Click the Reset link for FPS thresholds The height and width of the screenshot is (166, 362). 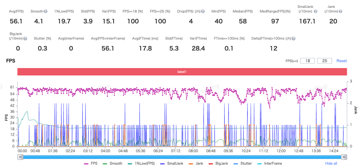coord(341,61)
